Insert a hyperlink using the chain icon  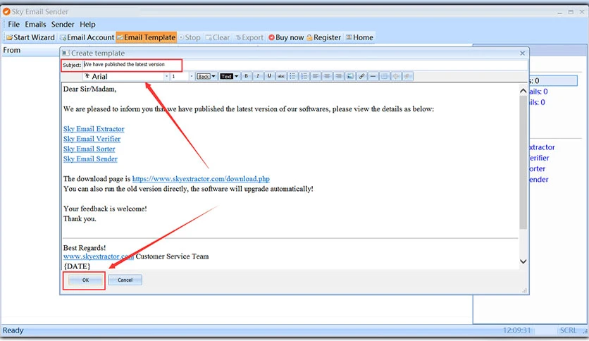361,76
